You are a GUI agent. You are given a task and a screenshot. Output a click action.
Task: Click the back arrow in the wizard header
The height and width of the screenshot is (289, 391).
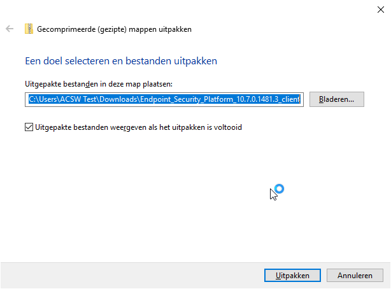[x=10, y=29]
